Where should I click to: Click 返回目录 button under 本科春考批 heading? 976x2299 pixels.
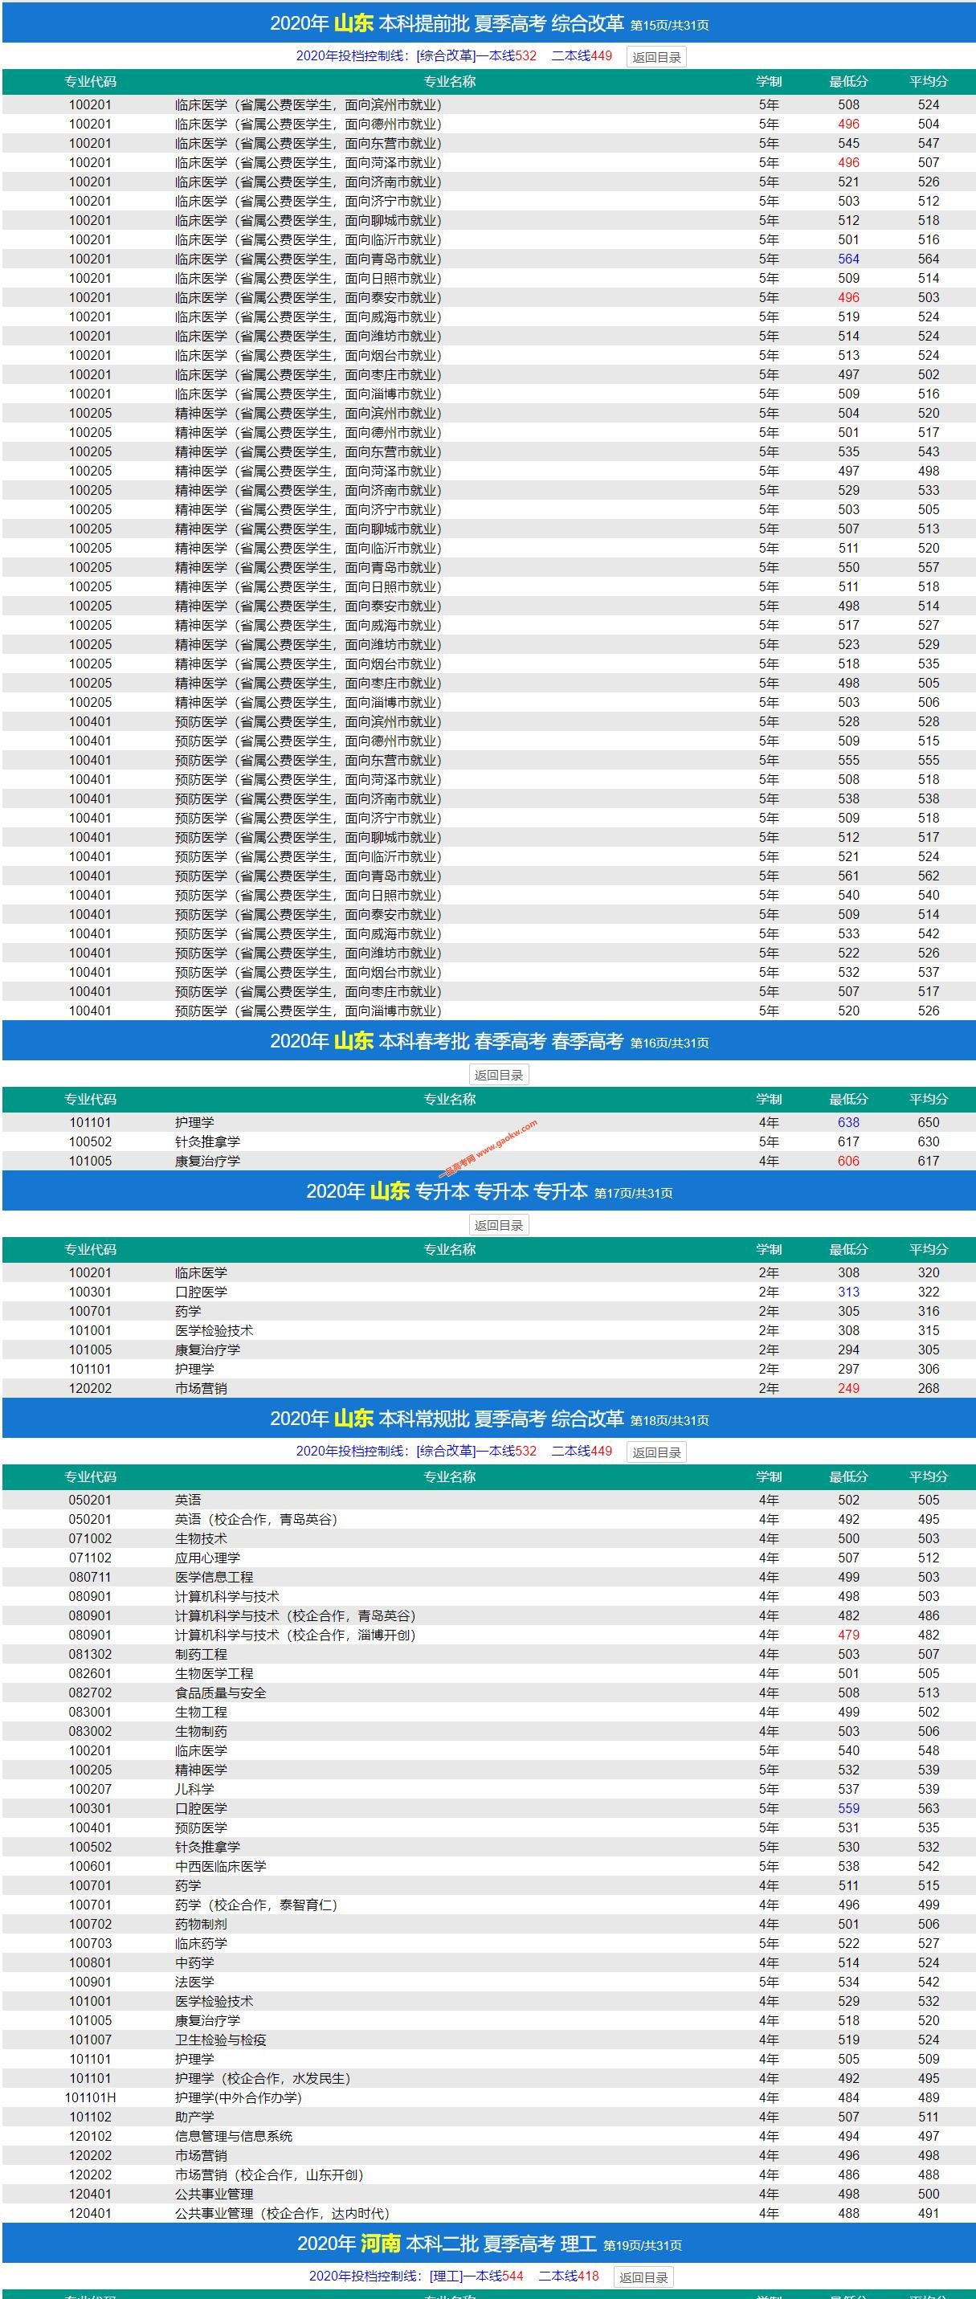(x=499, y=1075)
